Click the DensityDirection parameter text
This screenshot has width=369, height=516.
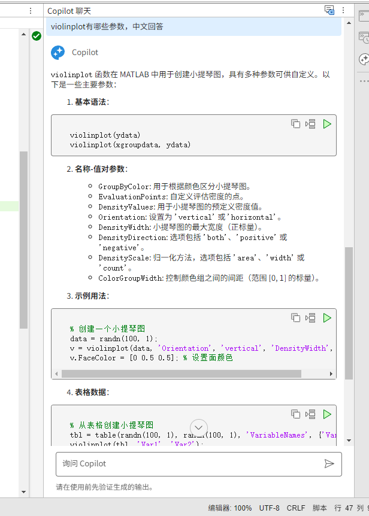click(x=132, y=238)
